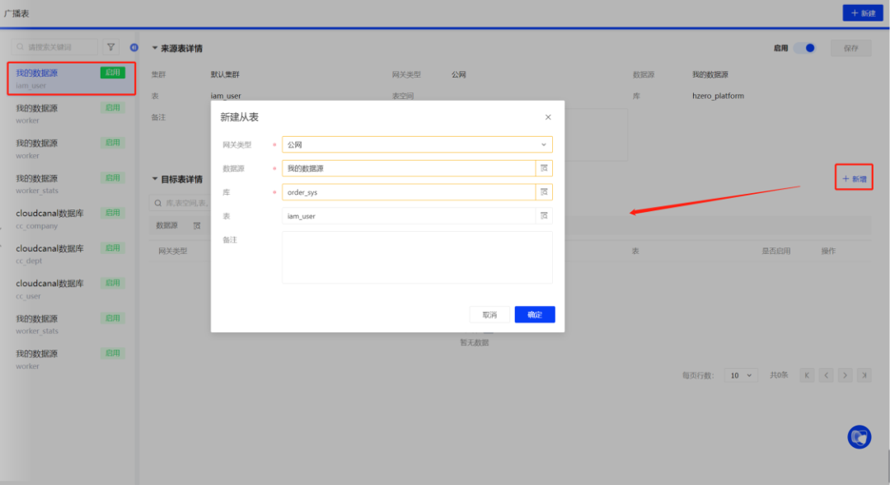Click the 网关类型 column header in table
The width and height of the screenshot is (890, 485).
(x=172, y=251)
